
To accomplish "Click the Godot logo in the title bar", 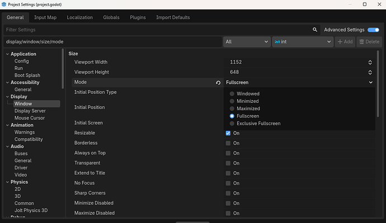I will pos(4,4).
